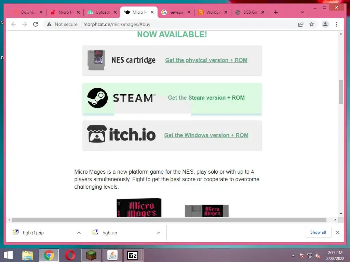Close the Downloads tab
Screen dimensions: 350x262
pos(41,12)
